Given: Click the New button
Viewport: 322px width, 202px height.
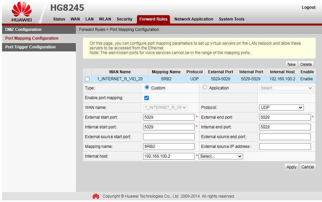Looking at the screenshot, I should (x=291, y=65).
